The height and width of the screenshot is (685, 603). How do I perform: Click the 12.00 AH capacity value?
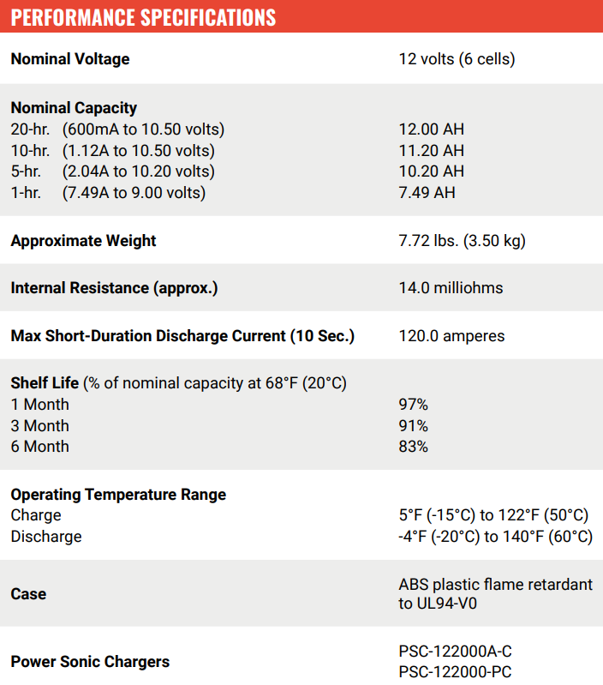[x=432, y=129]
